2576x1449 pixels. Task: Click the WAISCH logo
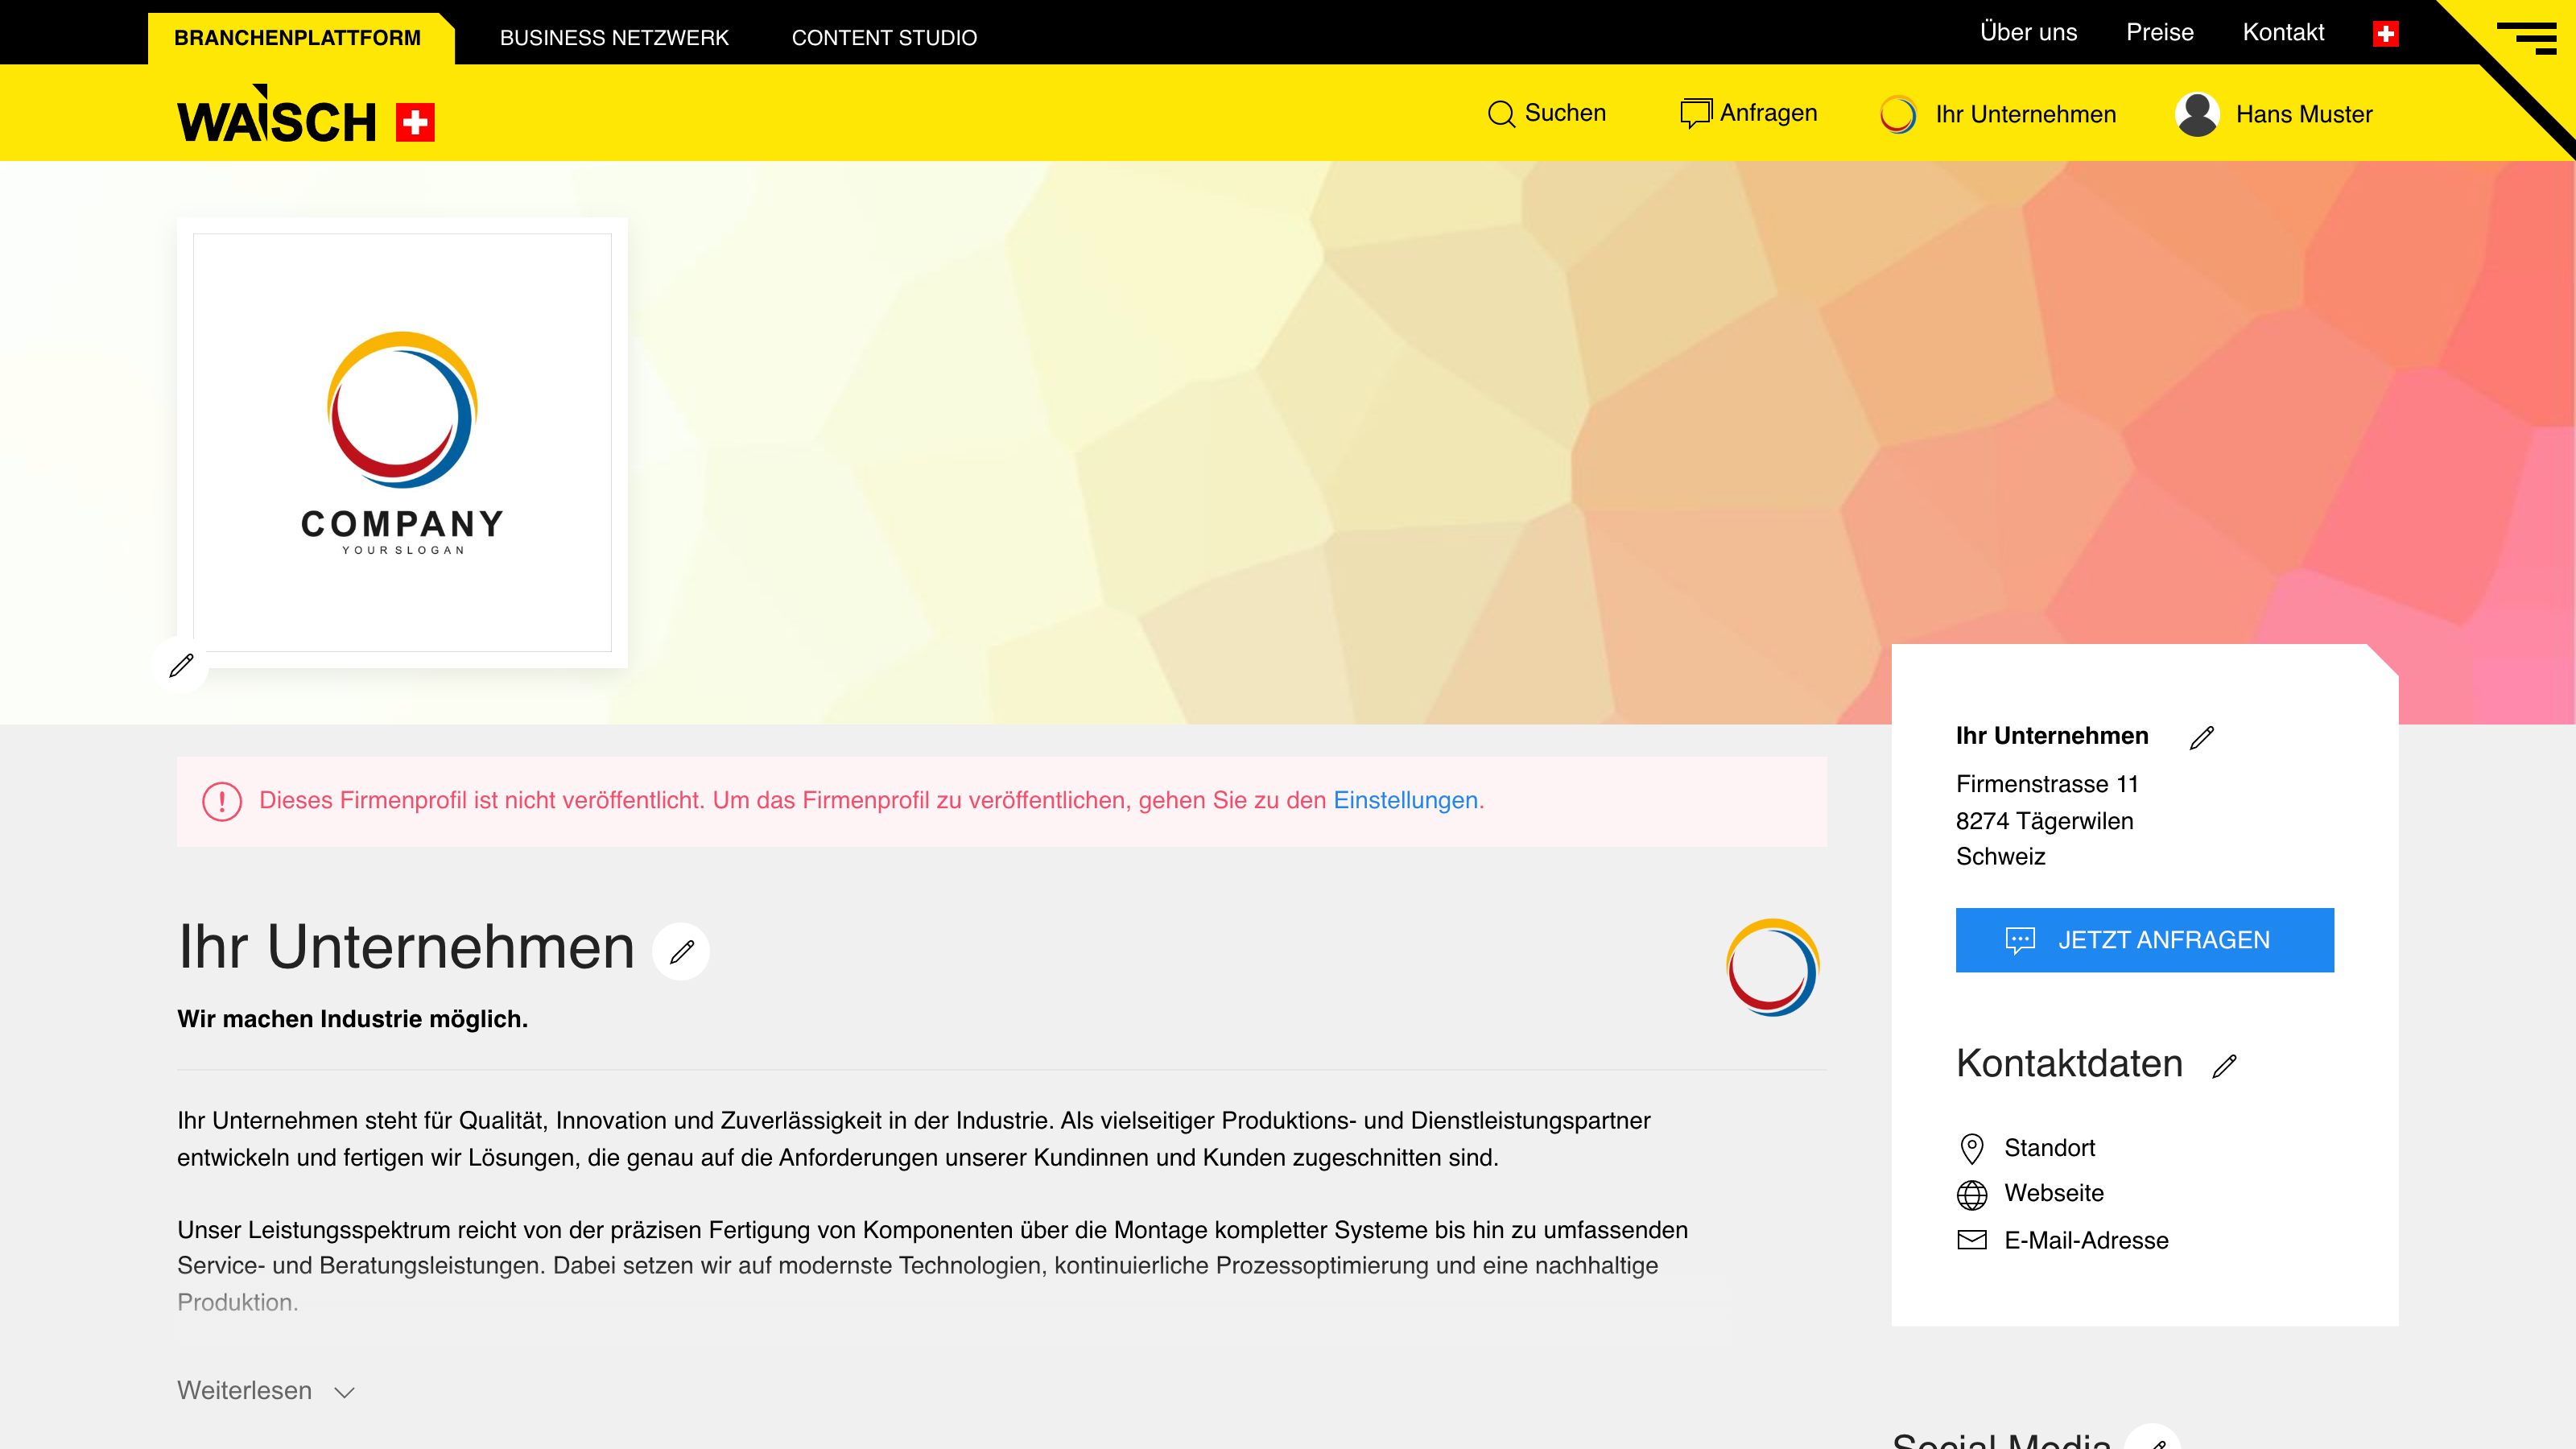[277, 115]
